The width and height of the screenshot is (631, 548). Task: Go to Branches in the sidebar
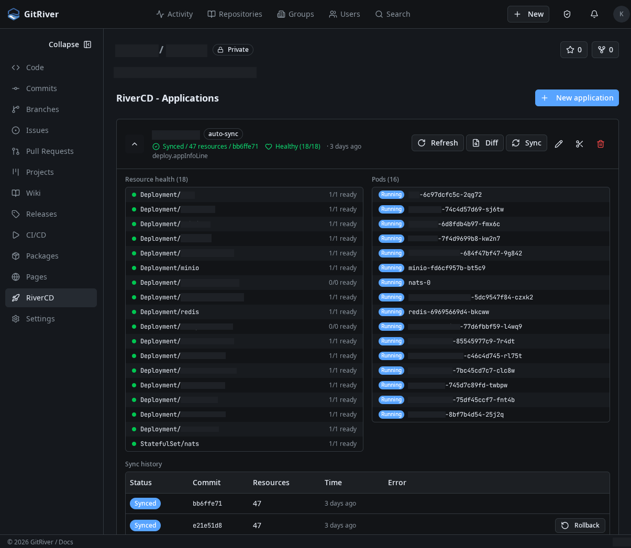tap(51, 109)
